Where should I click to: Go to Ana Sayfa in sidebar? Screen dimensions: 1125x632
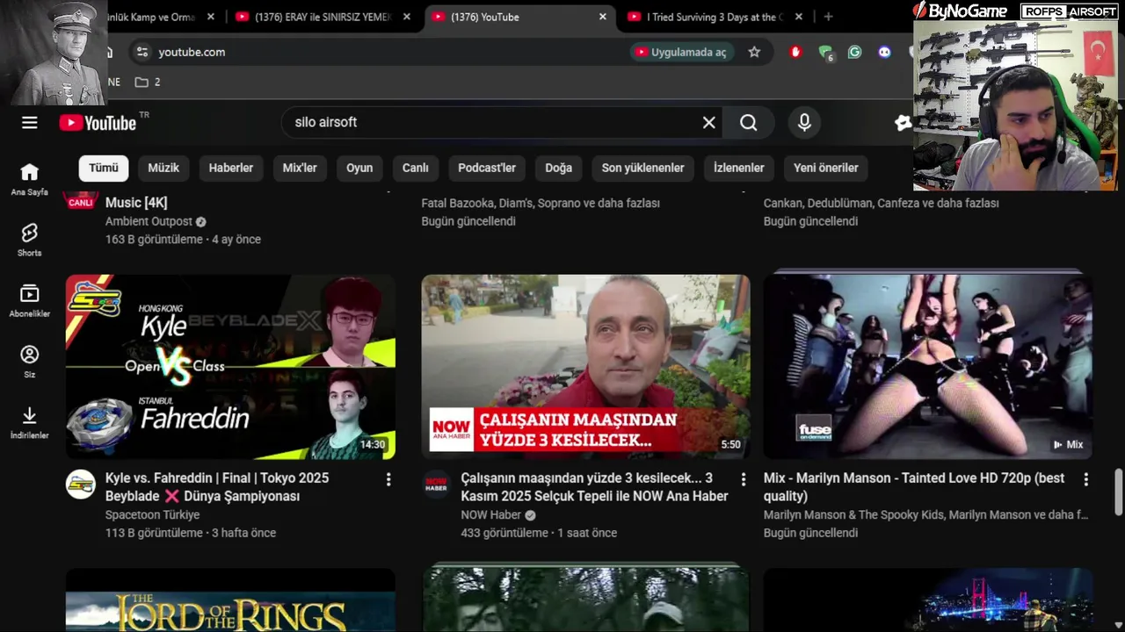(30, 179)
